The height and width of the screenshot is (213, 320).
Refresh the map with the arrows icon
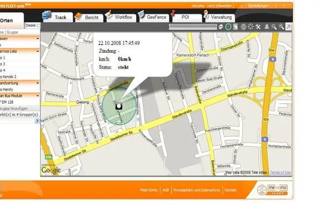pyautogui.click(x=221, y=27)
